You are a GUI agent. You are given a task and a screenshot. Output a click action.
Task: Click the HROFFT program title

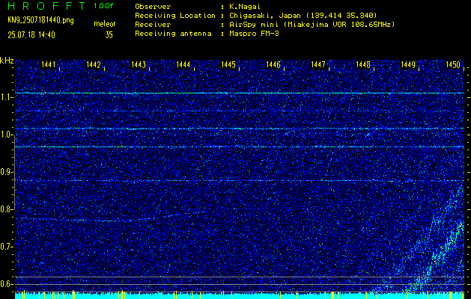(x=47, y=6)
